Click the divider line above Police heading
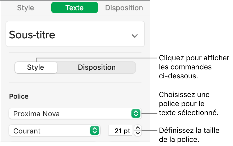 coord(75,83)
